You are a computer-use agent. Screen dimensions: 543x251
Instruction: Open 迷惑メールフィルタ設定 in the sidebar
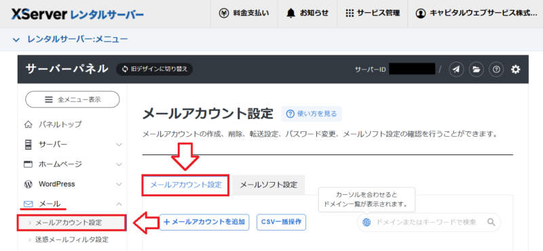tap(72, 239)
